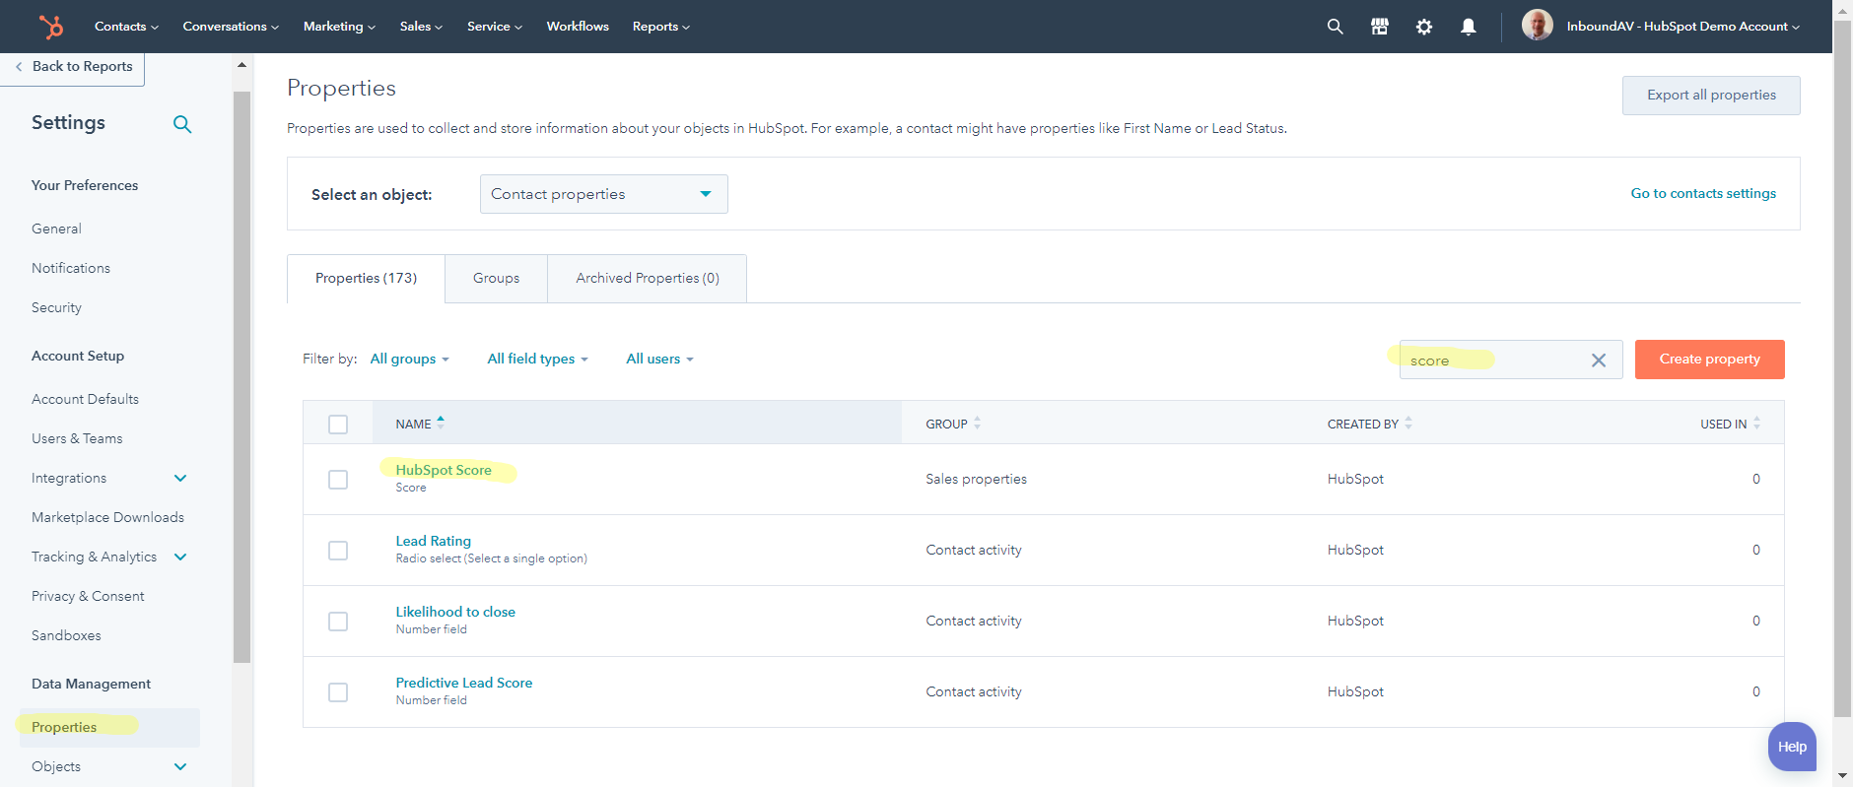Click the Export all properties button
This screenshot has height=787, width=1853.
1711,96
